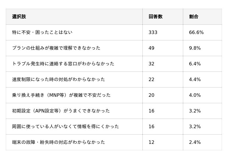The width and height of the screenshot is (233, 159).
Task: Select the cell showing 49 responses
Action: [x=151, y=48]
